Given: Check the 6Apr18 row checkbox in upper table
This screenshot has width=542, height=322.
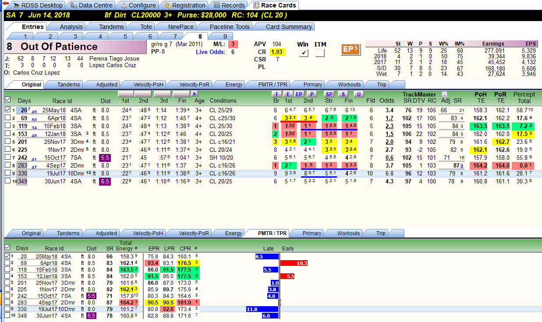Looking at the screenshot, I should pos(7,118).
